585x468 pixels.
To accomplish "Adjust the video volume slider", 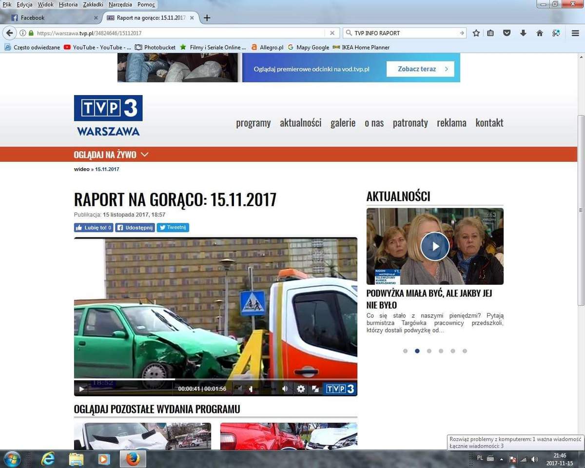I will click(263, 389).
